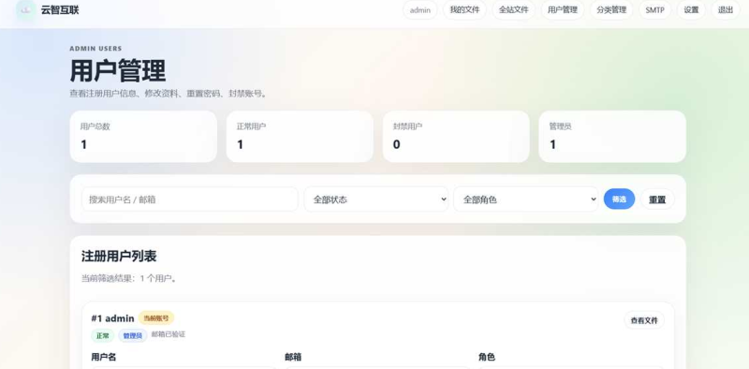Click the 邮箱 field label
This screenshot has width=749, height=369.
coord(293,357)
